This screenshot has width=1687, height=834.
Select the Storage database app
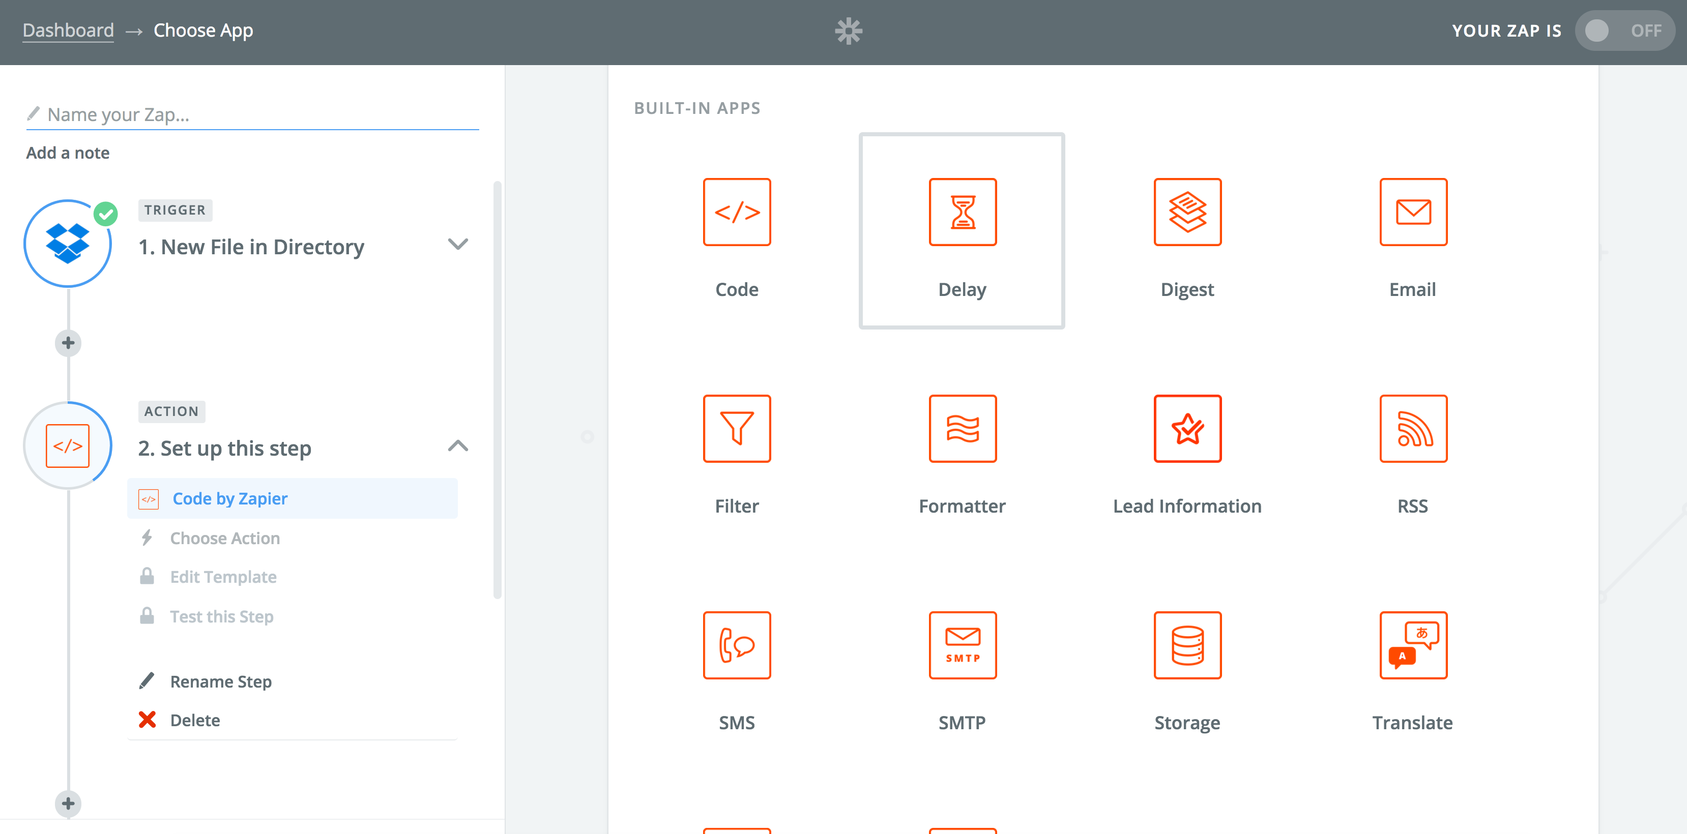1187,645
